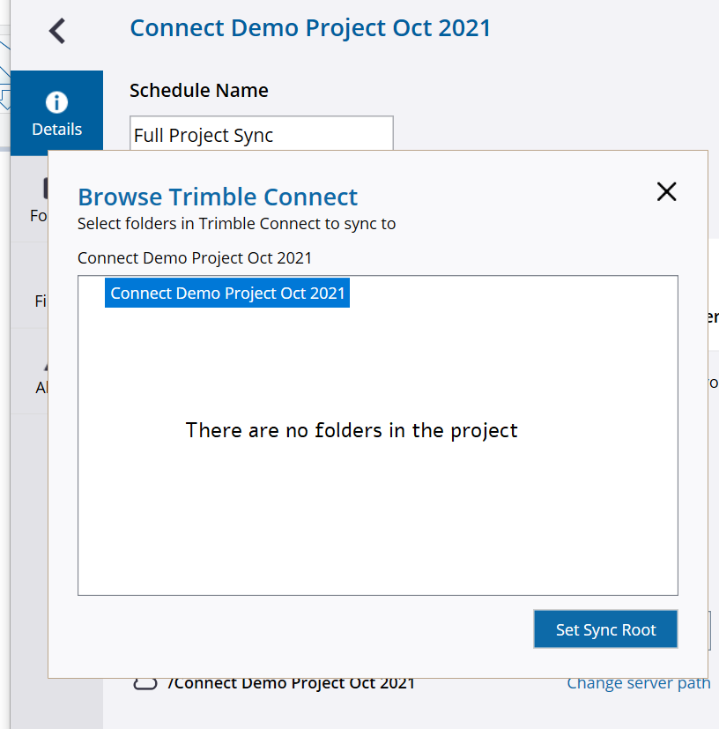Click the X to dismiss Browse Trimble Connect
719x729 pixels.
pyautogui.click(x=666, y=191)
